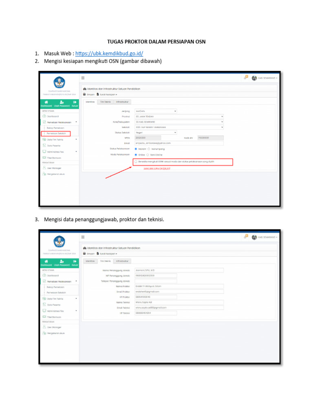Open Rekap Pemetaan item in step 2 screenshot
Viewport: 313px width, 418px height.
pyautogui.click(x=55, y=128)
